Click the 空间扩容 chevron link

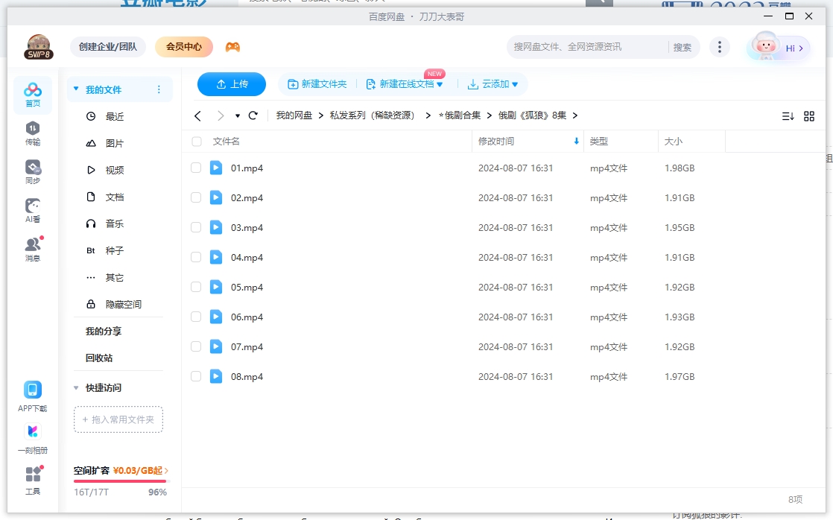166,471
